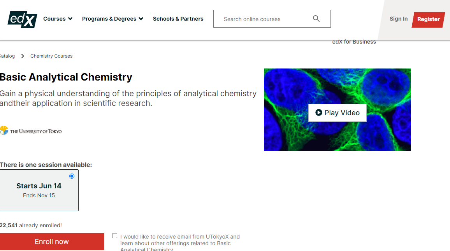Click the University of Tokyo logo
Image resolution: width=450 pixels, height=251 pixels.
[31, 131]
